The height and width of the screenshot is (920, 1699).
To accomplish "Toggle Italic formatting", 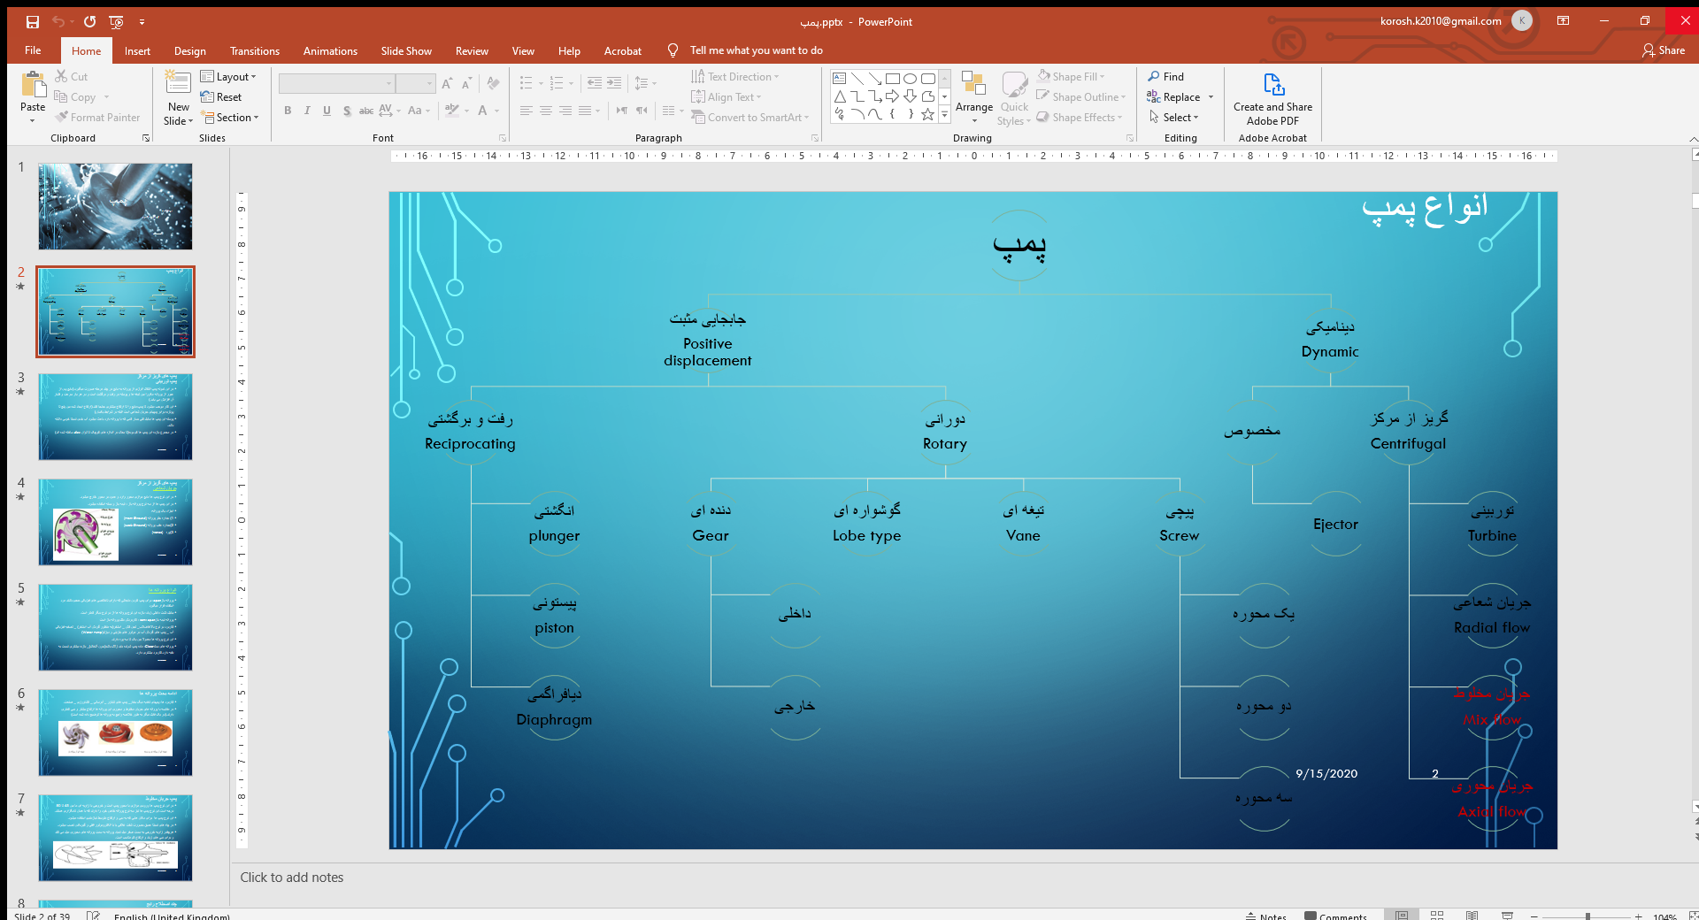I will tap(307, 111).
